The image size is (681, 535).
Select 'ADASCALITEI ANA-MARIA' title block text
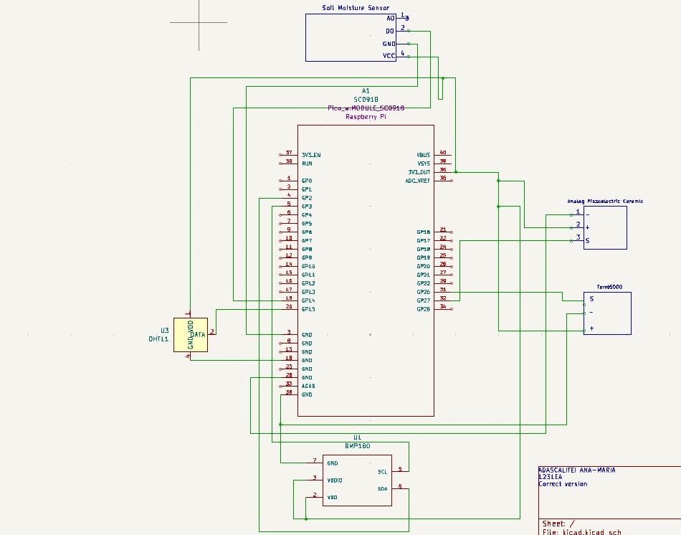[x=577, y=470]
